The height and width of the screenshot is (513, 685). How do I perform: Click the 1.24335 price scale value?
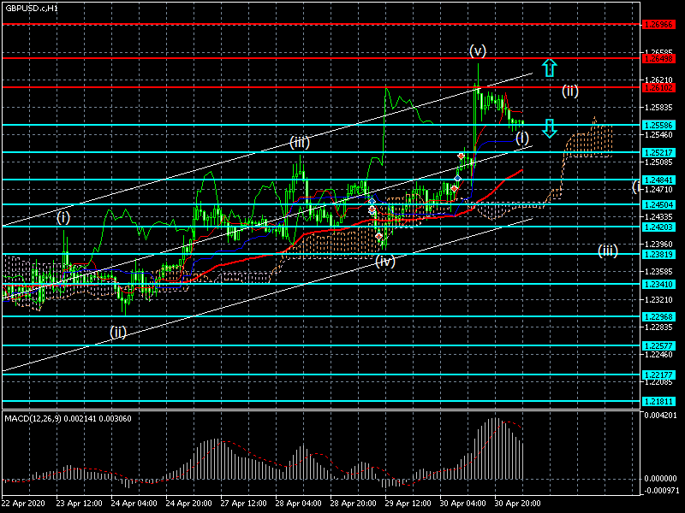tap(658, 217)
